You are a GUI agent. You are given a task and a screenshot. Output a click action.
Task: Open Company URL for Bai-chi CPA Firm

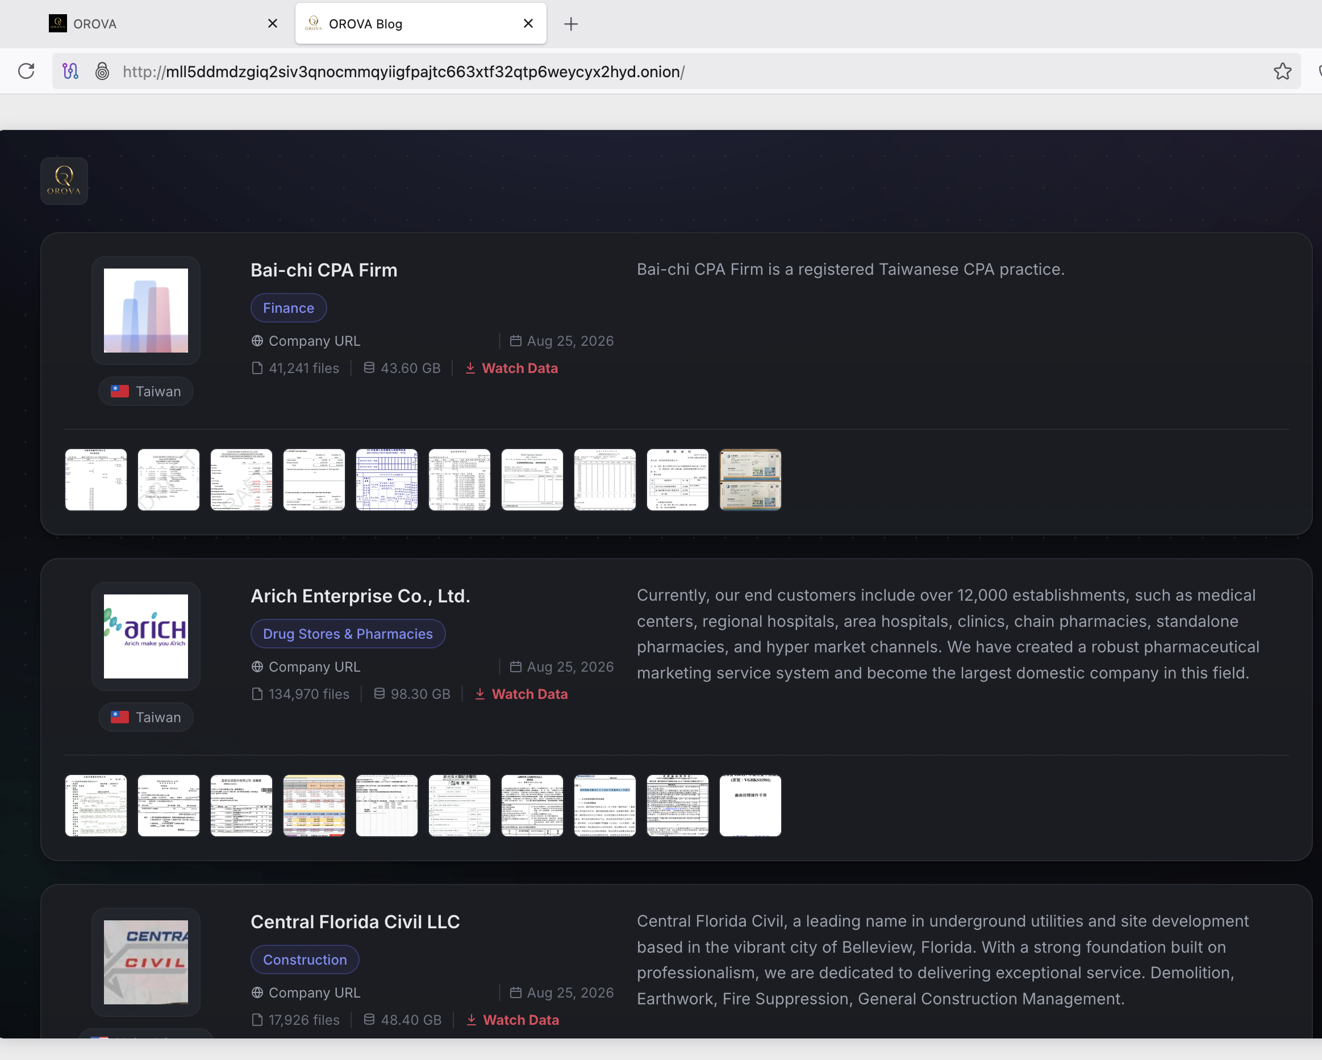(306, 341)
